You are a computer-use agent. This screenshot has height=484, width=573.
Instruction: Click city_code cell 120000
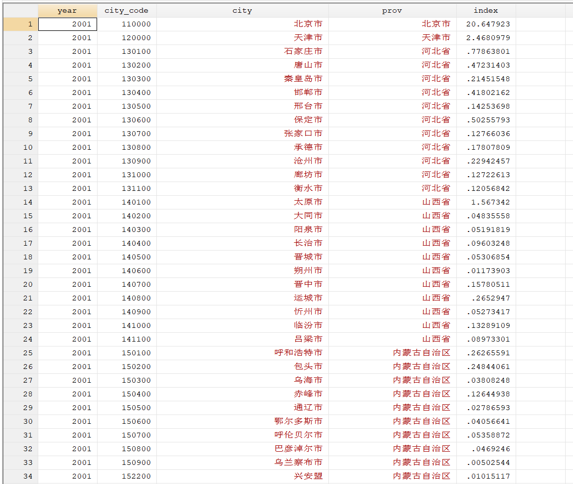pyautogui.click(x=127, y=38)
